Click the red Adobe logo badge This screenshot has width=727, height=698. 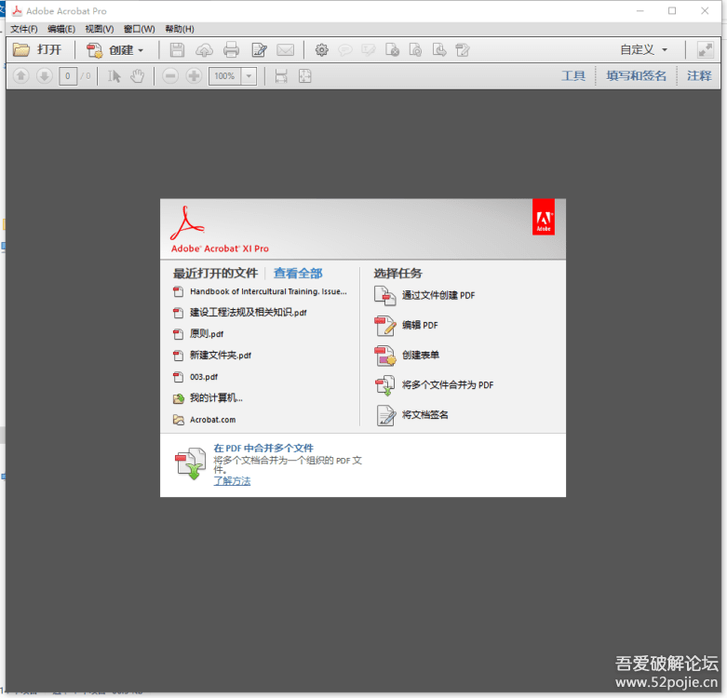pyautogui.click(x=544, y=217)
